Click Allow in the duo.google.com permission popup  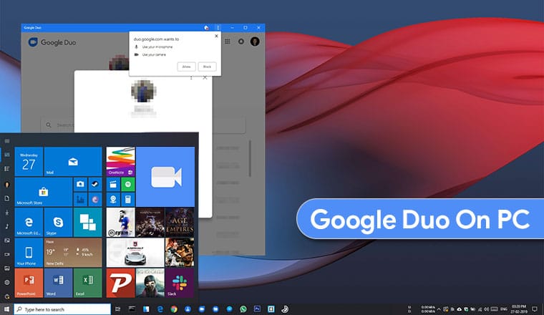click(186, 67)
